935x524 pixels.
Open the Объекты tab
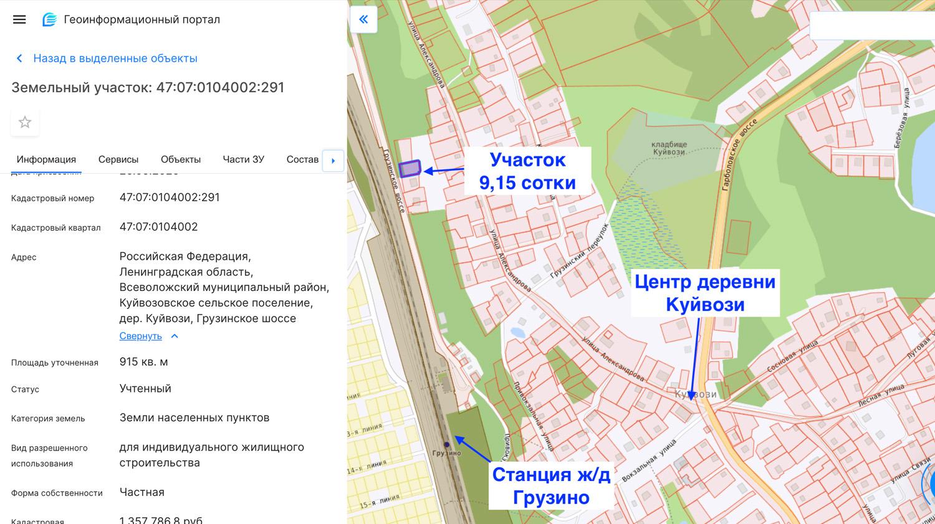pos(180,160)
